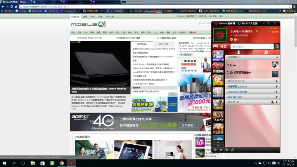The width and height of the screenshot is (297, 167).
Task: Expand the My Friends (3/14) group
Action: tap(252, 81)
